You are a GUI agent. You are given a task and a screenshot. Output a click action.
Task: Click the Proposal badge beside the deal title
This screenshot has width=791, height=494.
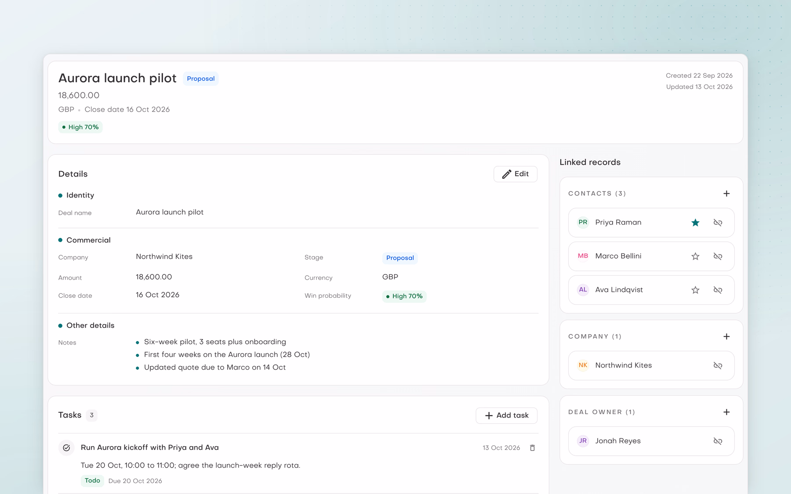coord(201,79)
